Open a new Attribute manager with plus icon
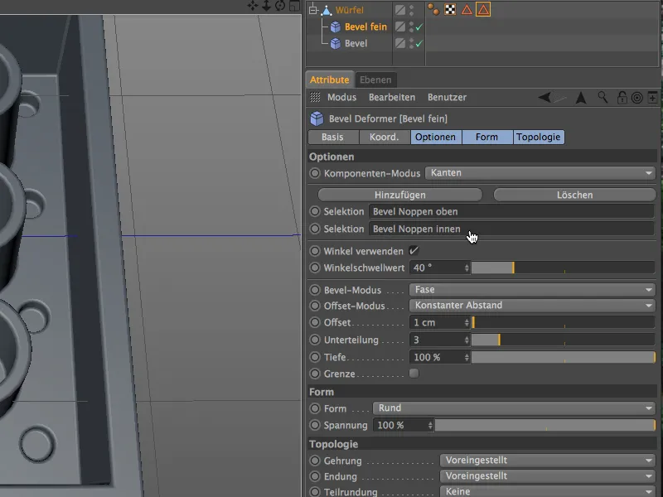Screen dimensions: 663x497 pos(652,98)
